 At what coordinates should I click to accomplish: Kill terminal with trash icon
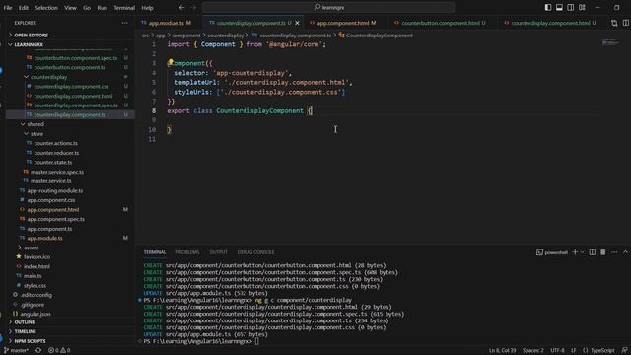tap(602, 252)
